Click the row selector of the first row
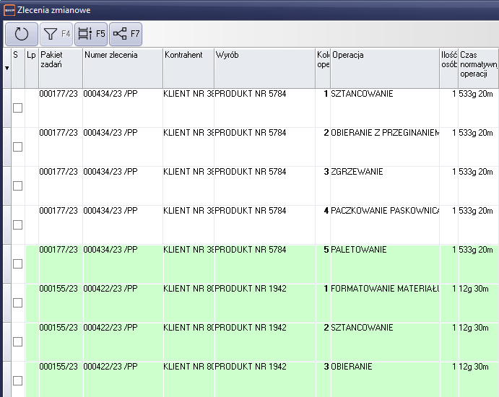Screen dimensions: 499x397 coord(6,108)
